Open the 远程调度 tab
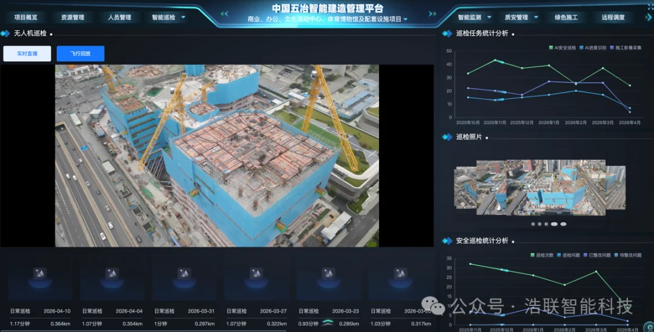Viewport: 654px width, 332px height. pyautogui.click(x=613, y=17)
